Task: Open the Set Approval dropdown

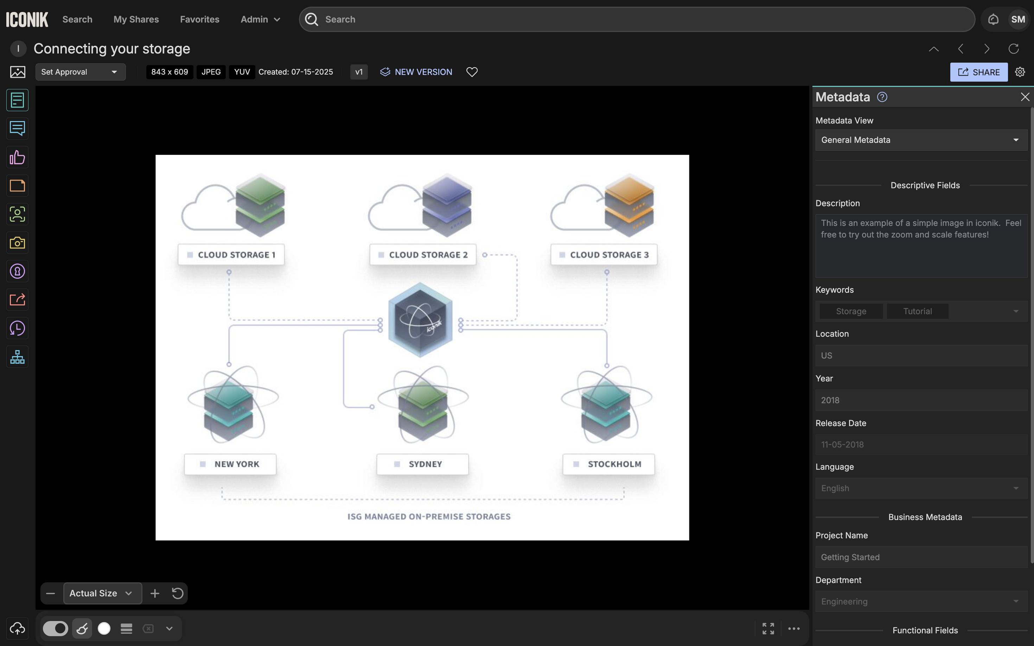Action: pyautogui.click(x=80, y=72)
